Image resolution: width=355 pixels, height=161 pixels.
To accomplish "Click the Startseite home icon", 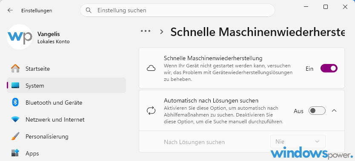I will coord(15,69).
